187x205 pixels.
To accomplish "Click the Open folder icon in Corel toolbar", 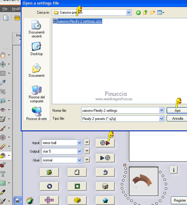I will 17,18.
